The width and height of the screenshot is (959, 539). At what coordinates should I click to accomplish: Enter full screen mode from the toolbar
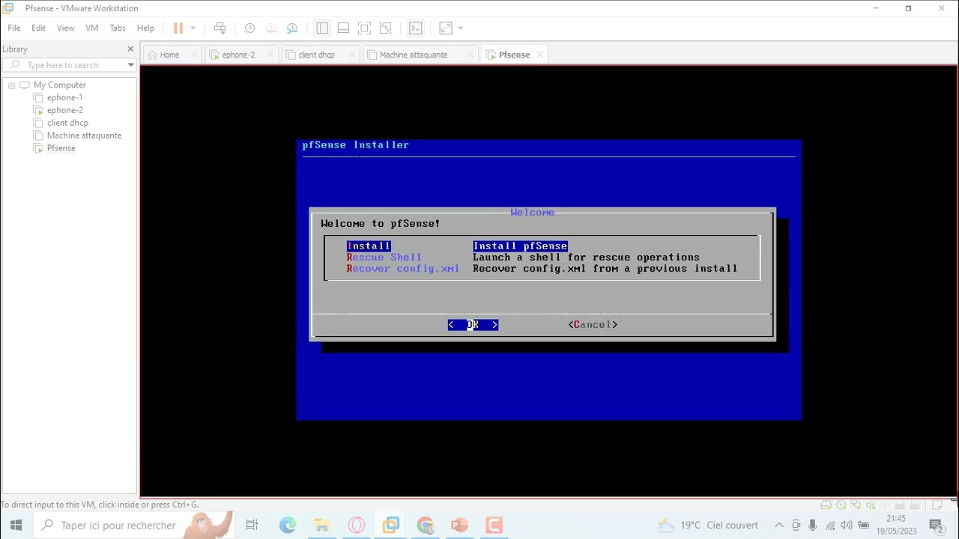364,28
